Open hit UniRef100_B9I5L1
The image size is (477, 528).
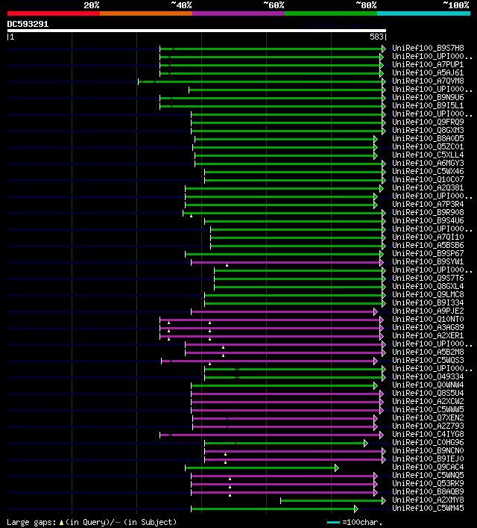point(428,106)
